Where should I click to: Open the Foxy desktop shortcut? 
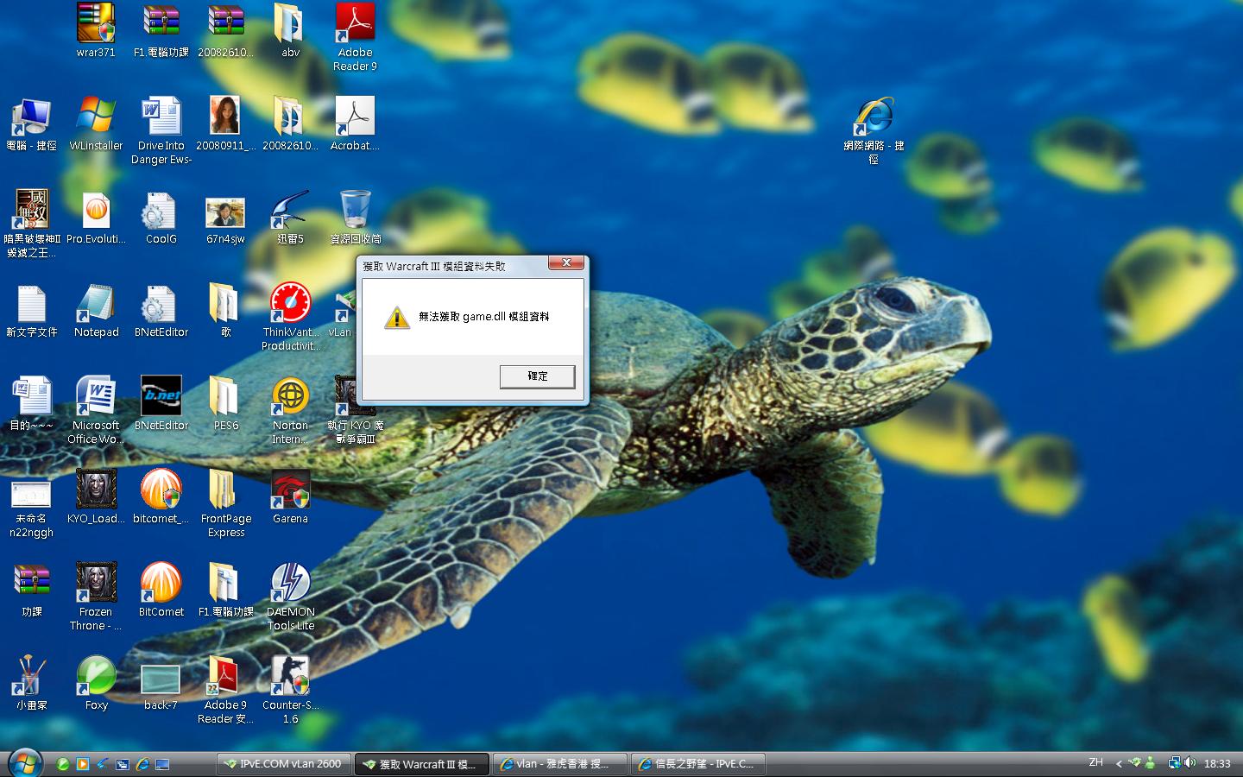96,678
